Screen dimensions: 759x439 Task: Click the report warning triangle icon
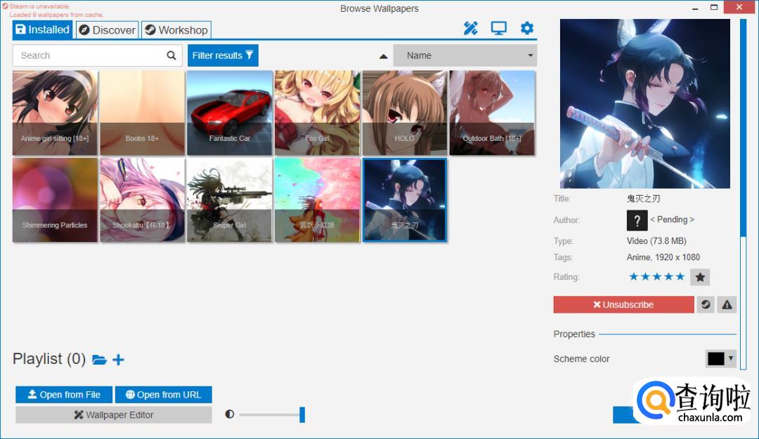point(727,304)
